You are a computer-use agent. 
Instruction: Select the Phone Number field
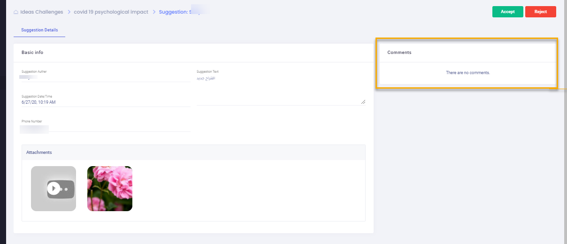(106, 128)
